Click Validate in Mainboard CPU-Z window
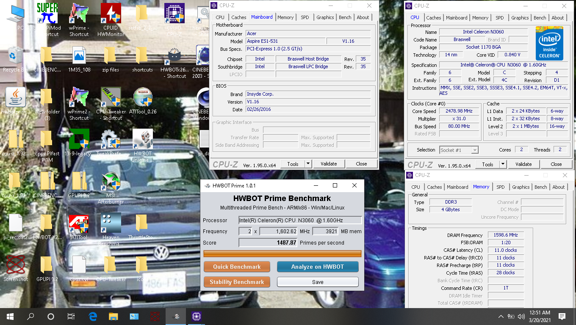576x325 pixels. [x=329, y=164]
